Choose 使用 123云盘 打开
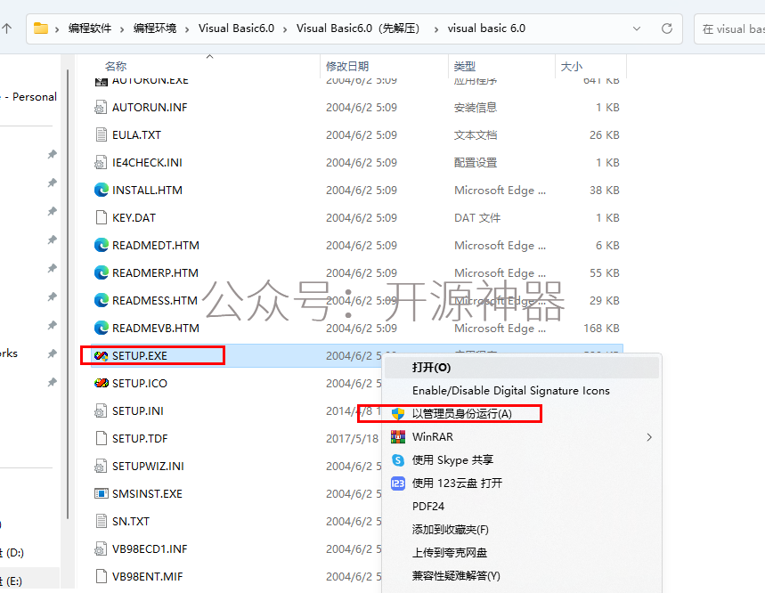The image size is (765, 593). click(x=522, y=483)
